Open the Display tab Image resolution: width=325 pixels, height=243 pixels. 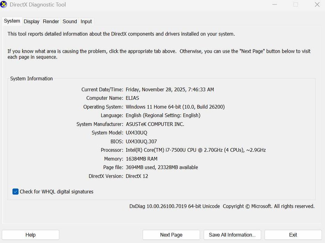[32, 22]
